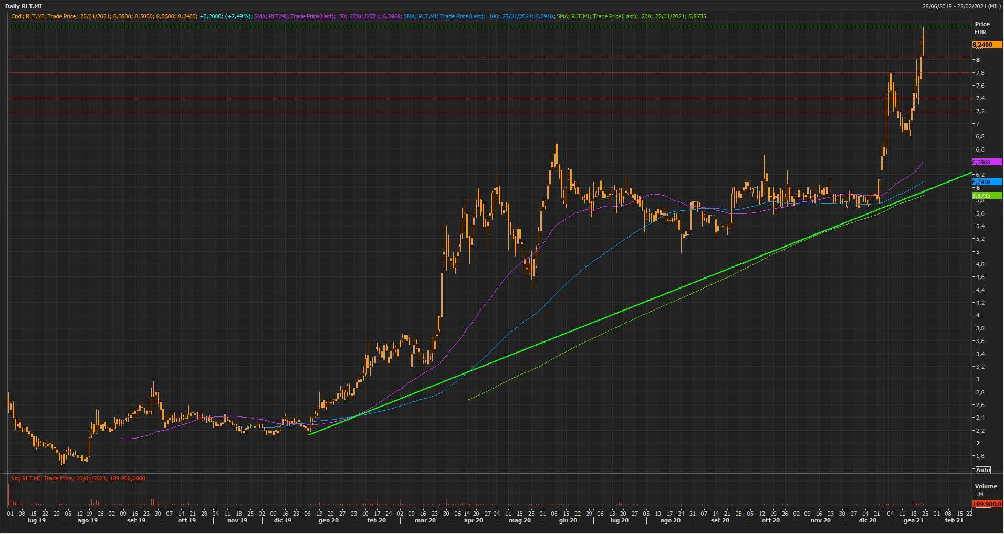Click the "nov 20" month label
The width and height of the screenshot is (1004, 534).
point(821,520)
